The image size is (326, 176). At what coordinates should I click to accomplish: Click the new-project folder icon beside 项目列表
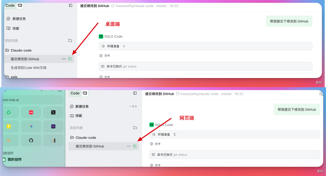point(70,40)
